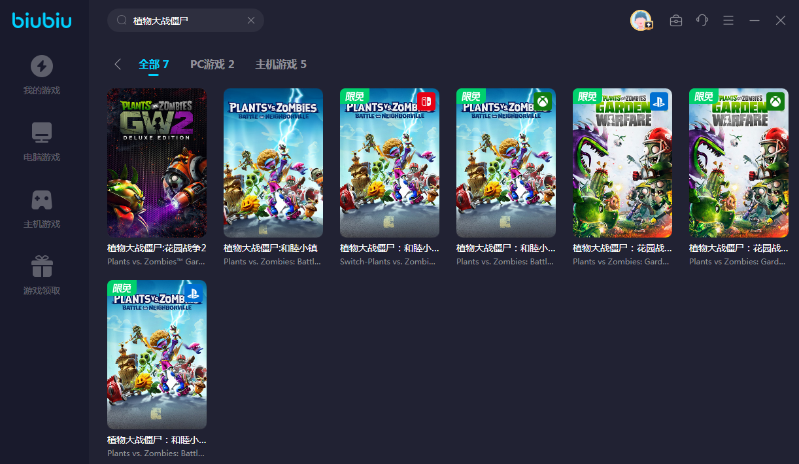Open the toolbox briefcase icon
The image size is (799, 464).
(676, 20)
